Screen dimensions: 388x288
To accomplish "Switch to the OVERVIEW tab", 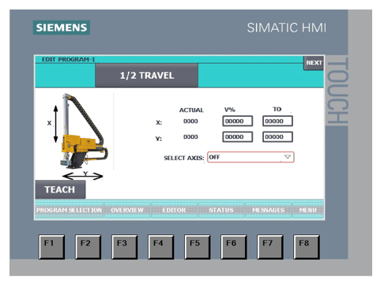I will [127, 210].
